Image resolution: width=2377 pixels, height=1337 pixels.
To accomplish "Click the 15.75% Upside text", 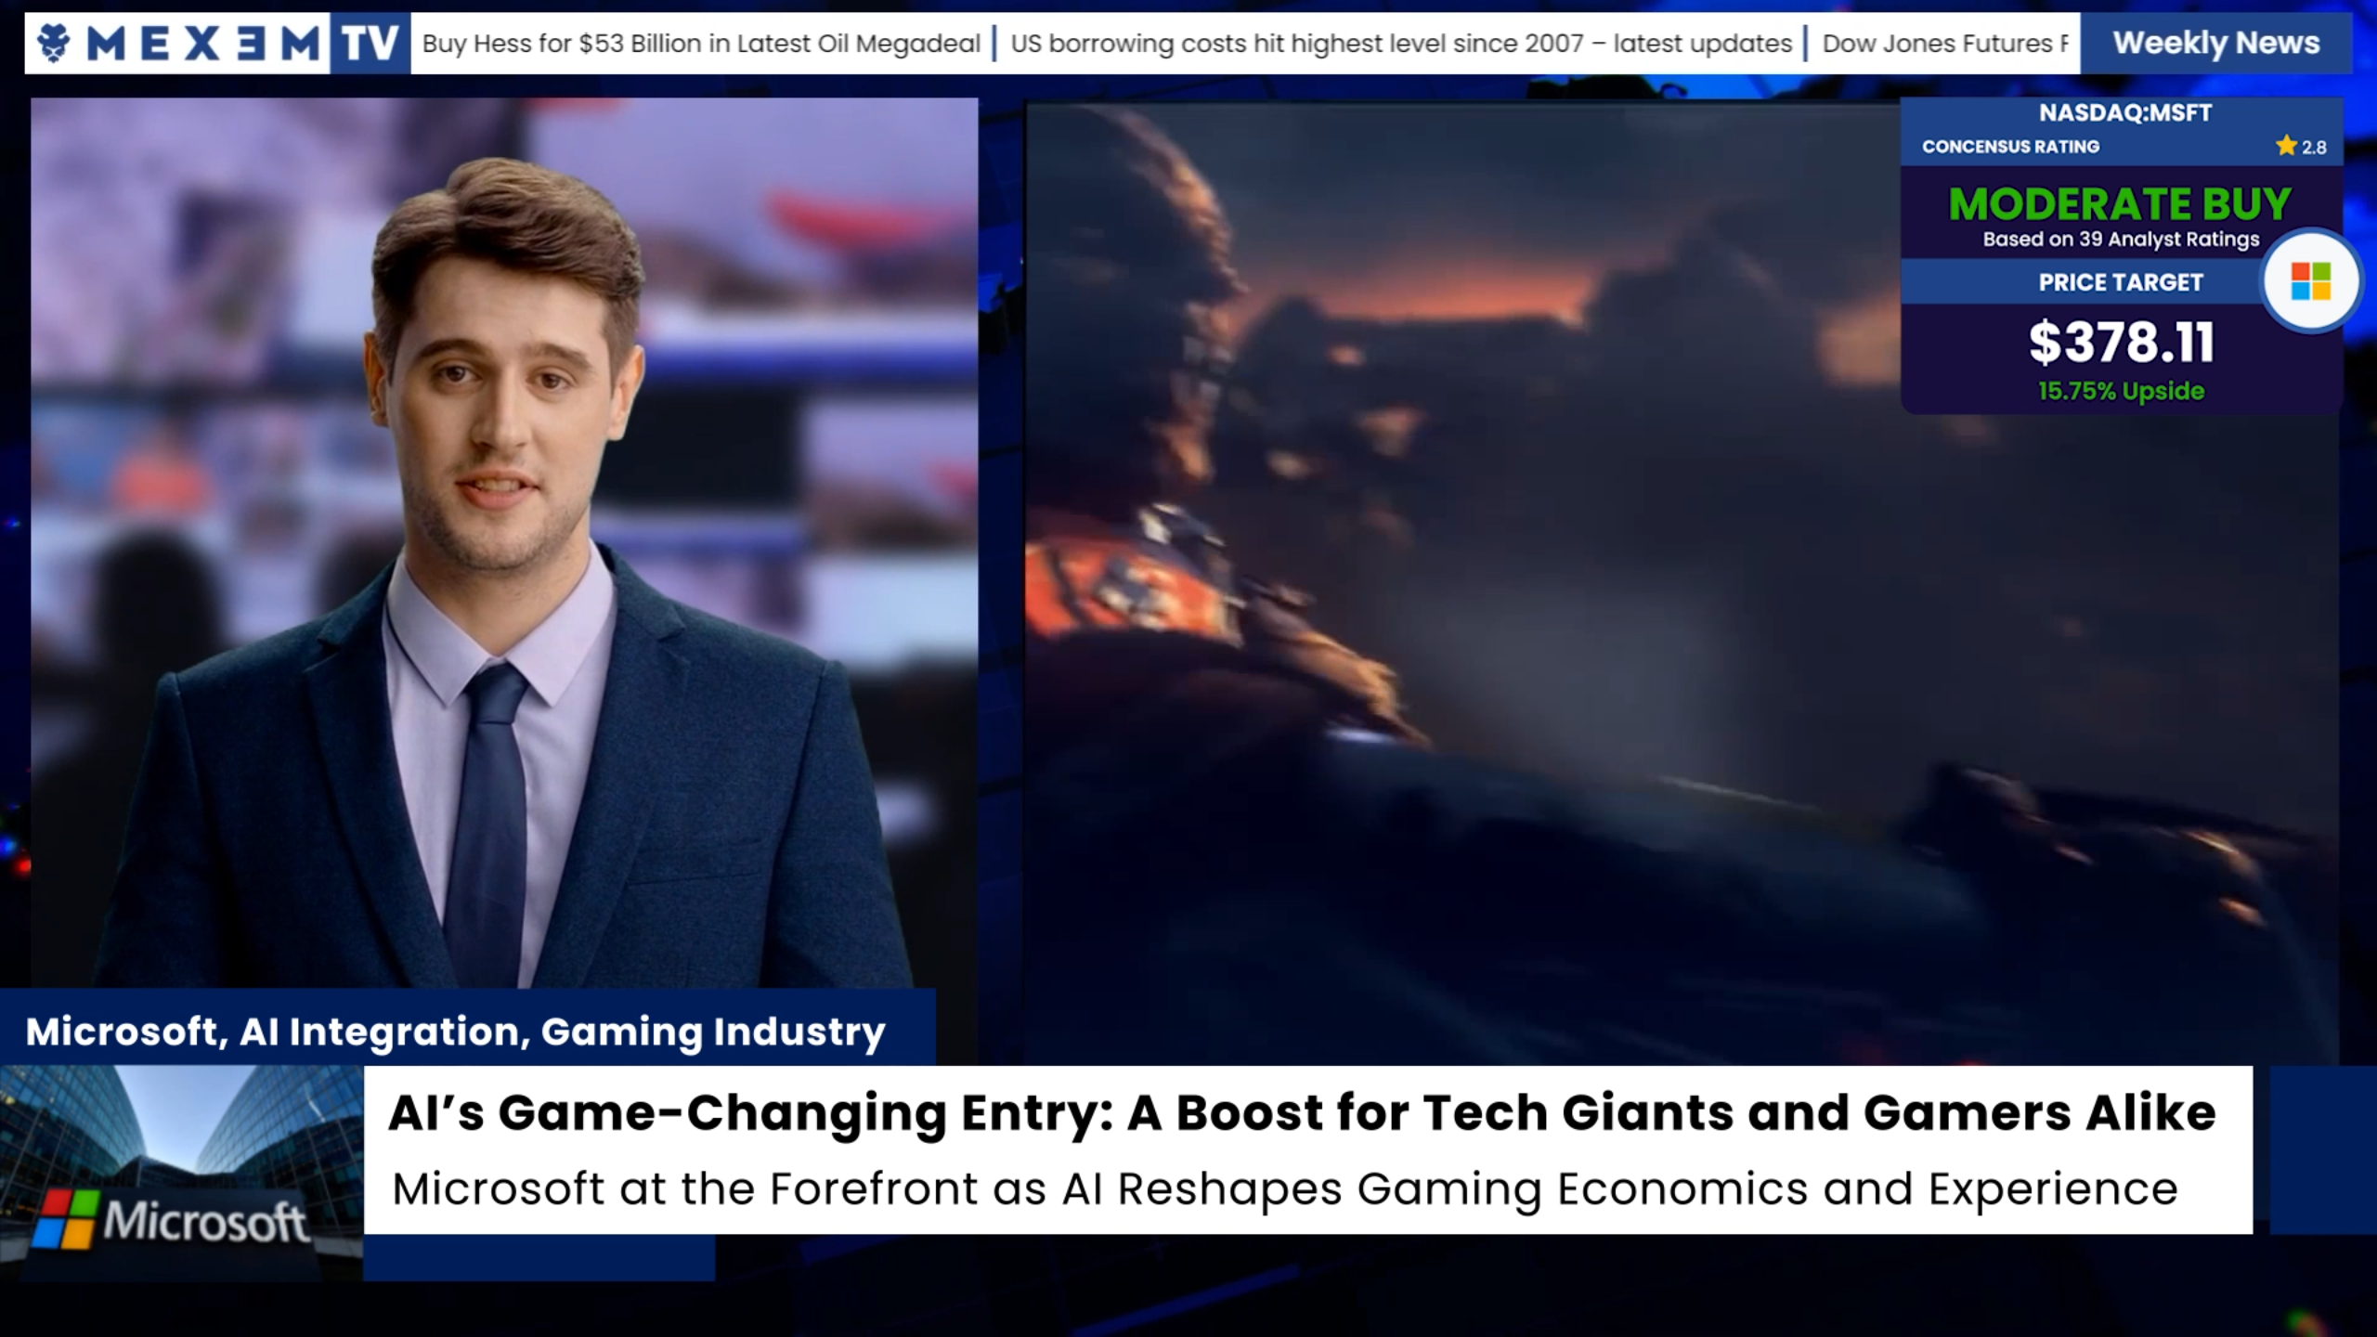I will click(2121, 391).
